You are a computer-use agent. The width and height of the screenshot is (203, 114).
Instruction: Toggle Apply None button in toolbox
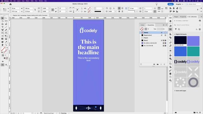(7, 58)
